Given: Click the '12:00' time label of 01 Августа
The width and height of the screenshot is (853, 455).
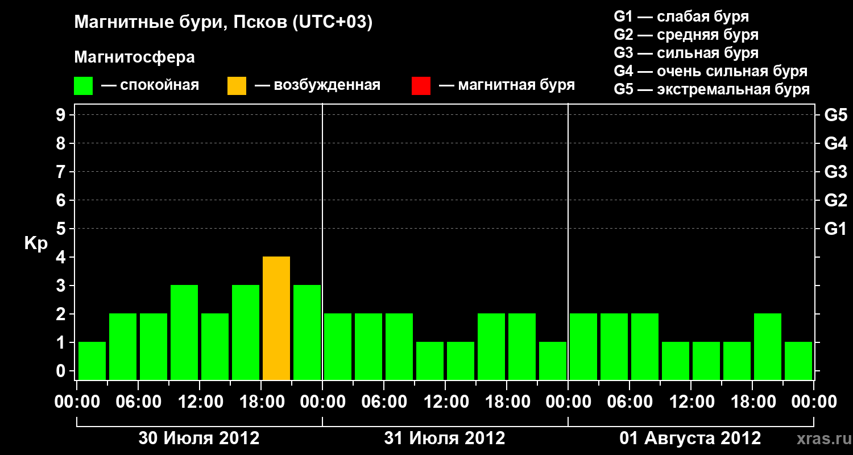Looking at the screenshot, I should (691, 402).
